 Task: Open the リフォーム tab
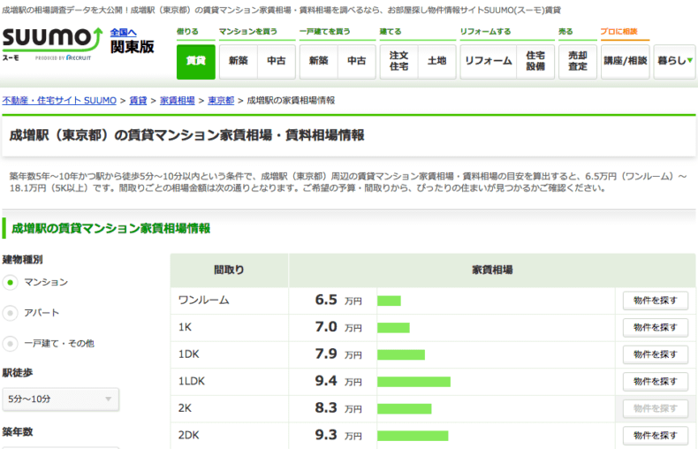click(489, 62)
